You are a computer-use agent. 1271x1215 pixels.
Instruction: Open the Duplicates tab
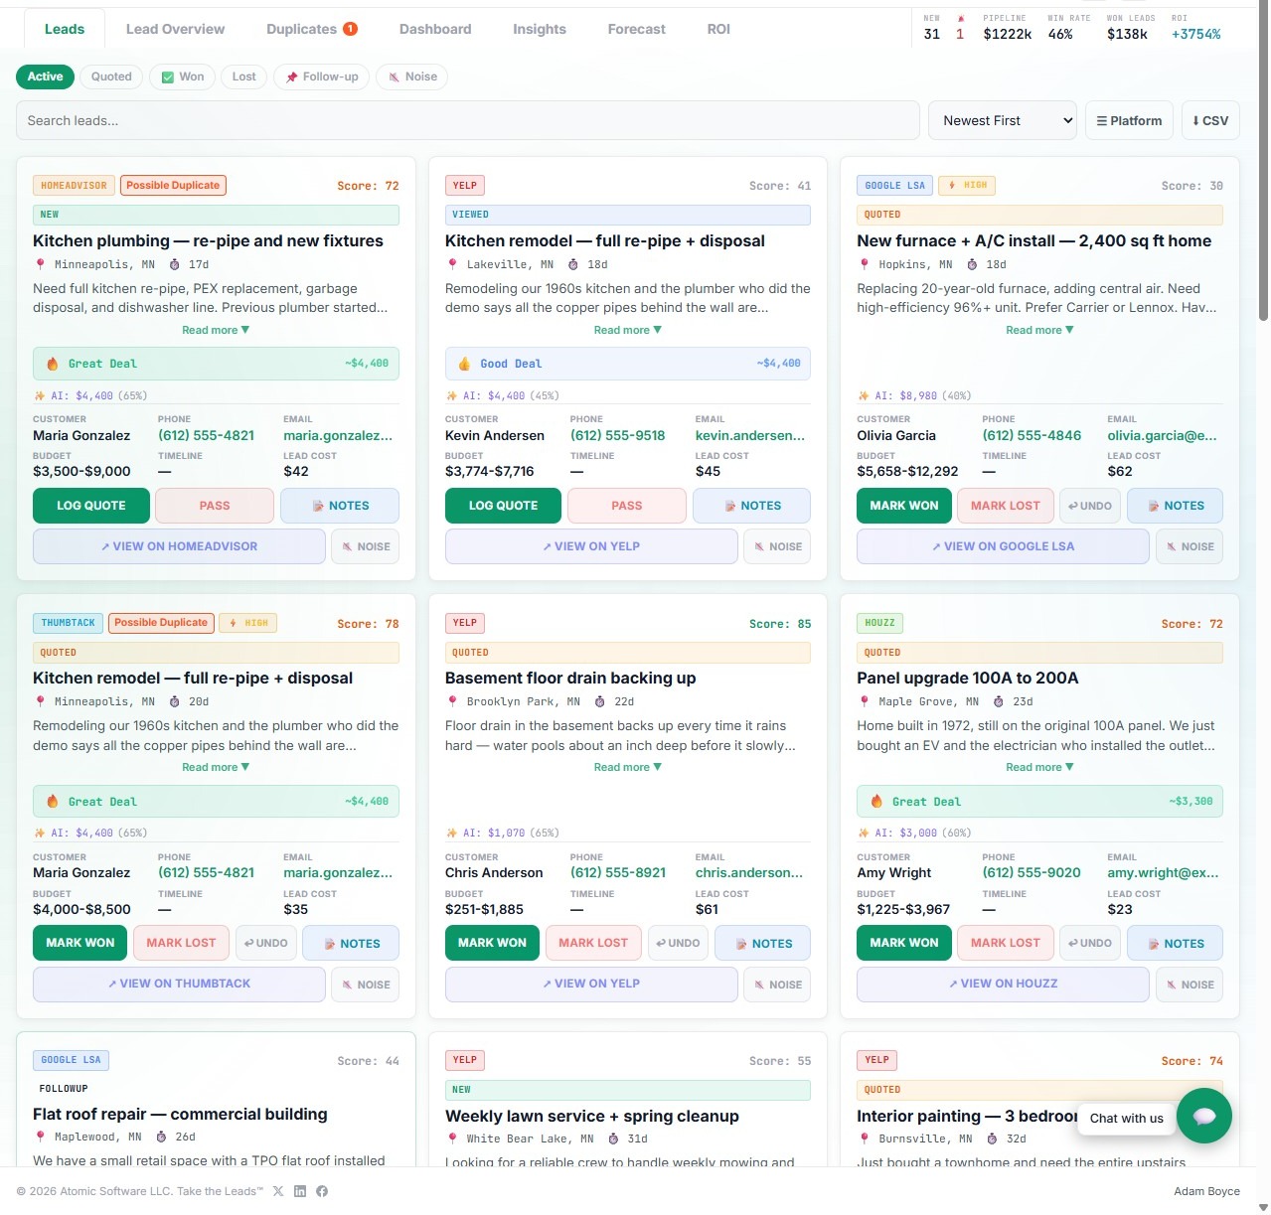click(311, 29)
